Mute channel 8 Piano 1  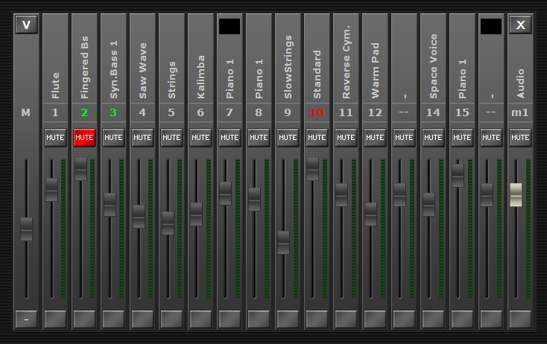(x=259, y=137)
